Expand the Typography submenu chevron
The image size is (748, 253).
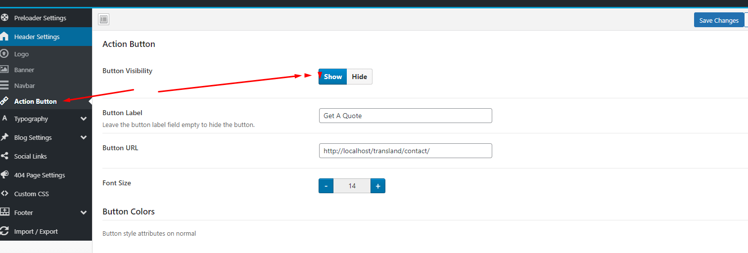pyautogui.click(x=84, y=119)
